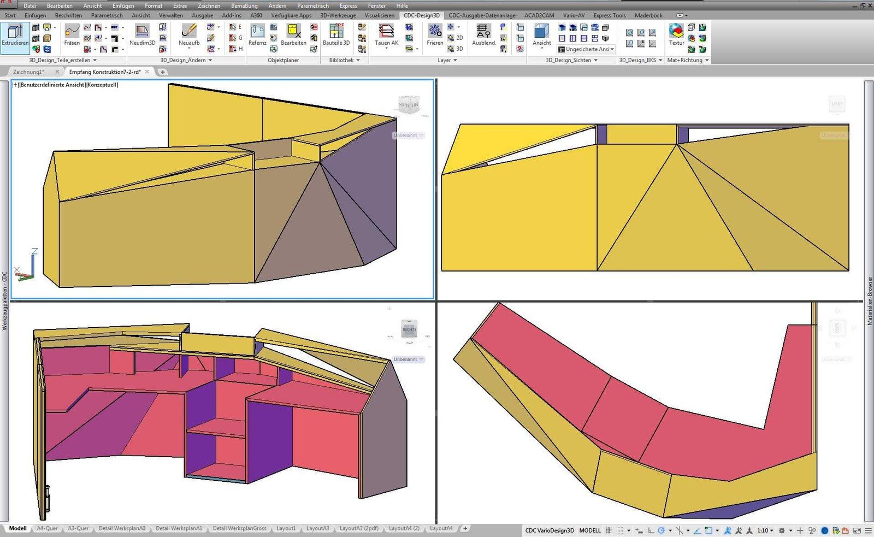Viewport: 874px width, 537px height.
Task: Switch to the ACAD2CAM ribbon tab
Action: (x=539, y=15)
